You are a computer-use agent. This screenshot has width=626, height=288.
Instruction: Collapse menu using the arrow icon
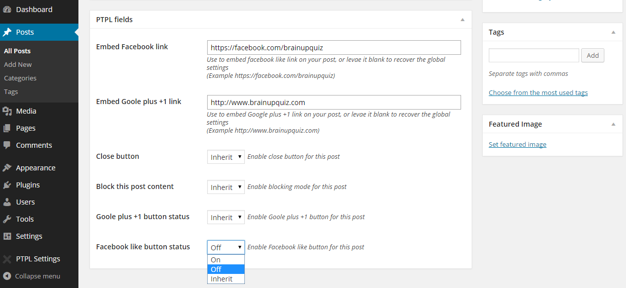7,276
